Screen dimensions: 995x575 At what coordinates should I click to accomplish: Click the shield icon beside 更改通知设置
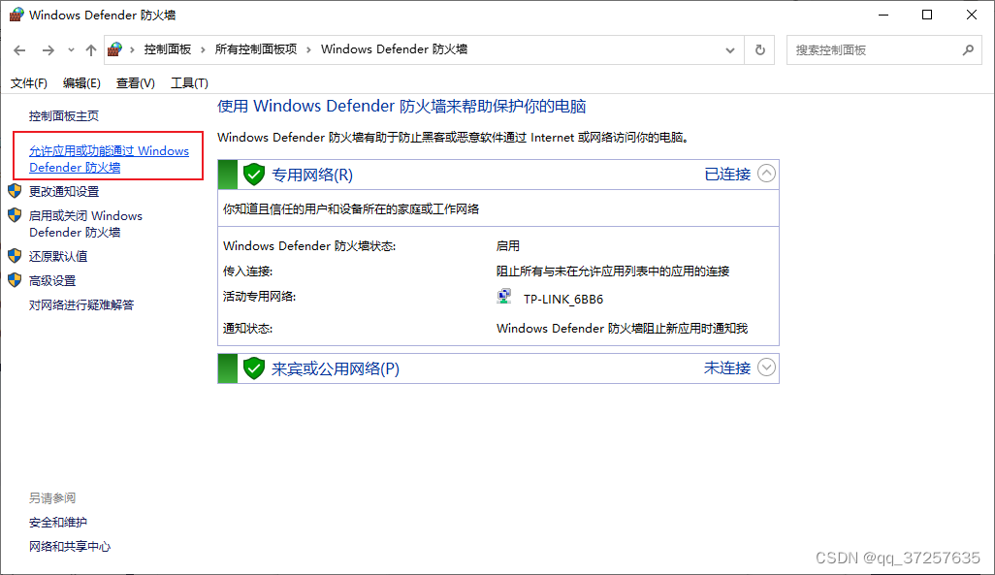point(15,190)
